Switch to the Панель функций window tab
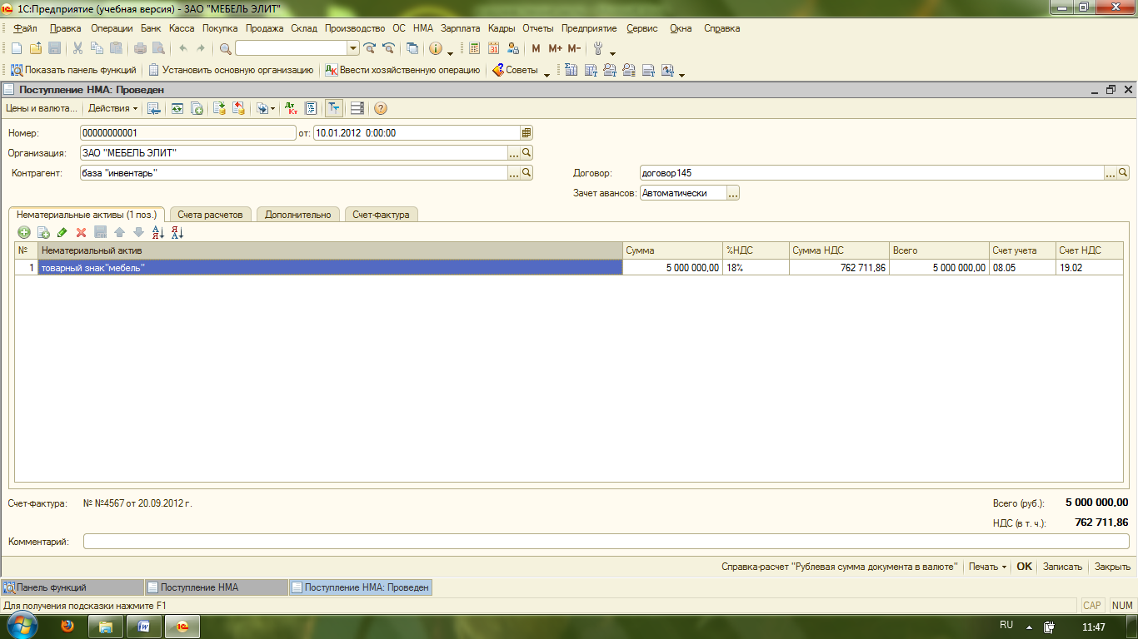Viewport: 1138px width, 639px height. [x=72, y=587]
